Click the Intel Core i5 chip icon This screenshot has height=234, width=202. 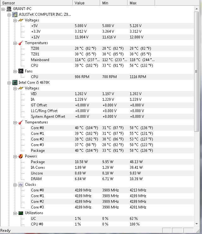[x=15, y=83]
